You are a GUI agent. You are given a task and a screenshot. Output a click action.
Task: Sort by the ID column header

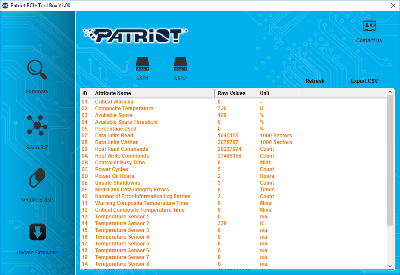pyautogui.click(x=86, y=93)
